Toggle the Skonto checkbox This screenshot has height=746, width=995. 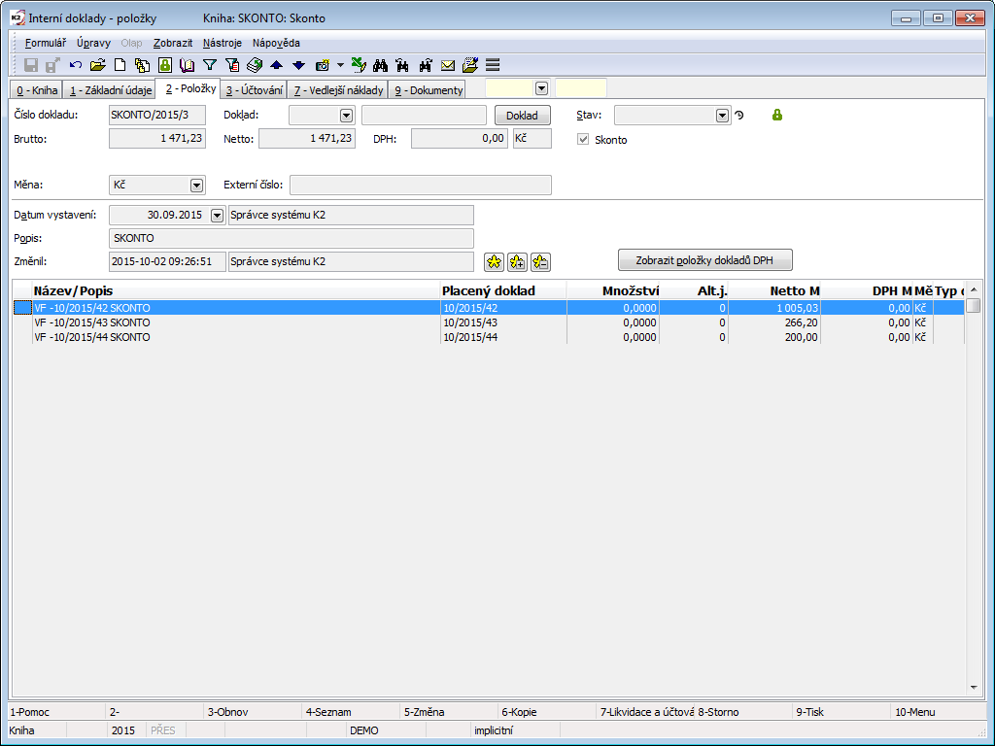point(583,140)
